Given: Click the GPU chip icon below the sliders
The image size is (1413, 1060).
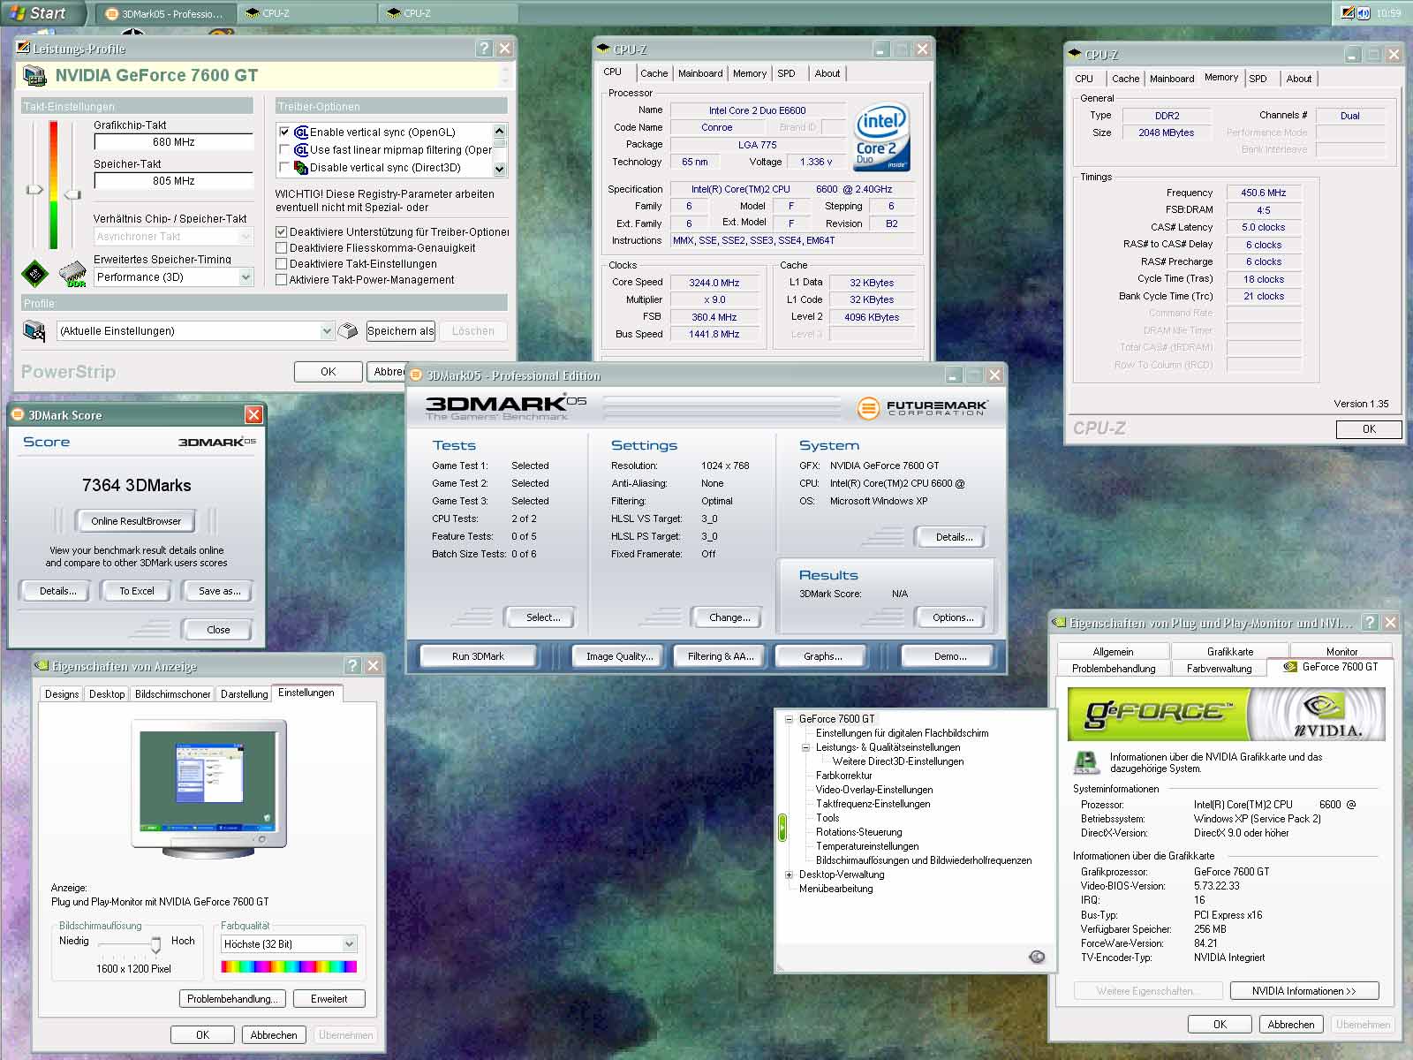Looking at the screenshot, I should 34,274.
